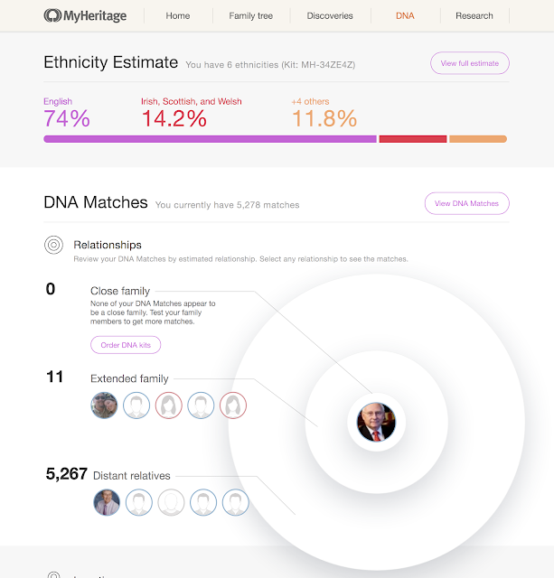Open the Home menu
This screenshot has width=554, height=578.
pos(179,15)
